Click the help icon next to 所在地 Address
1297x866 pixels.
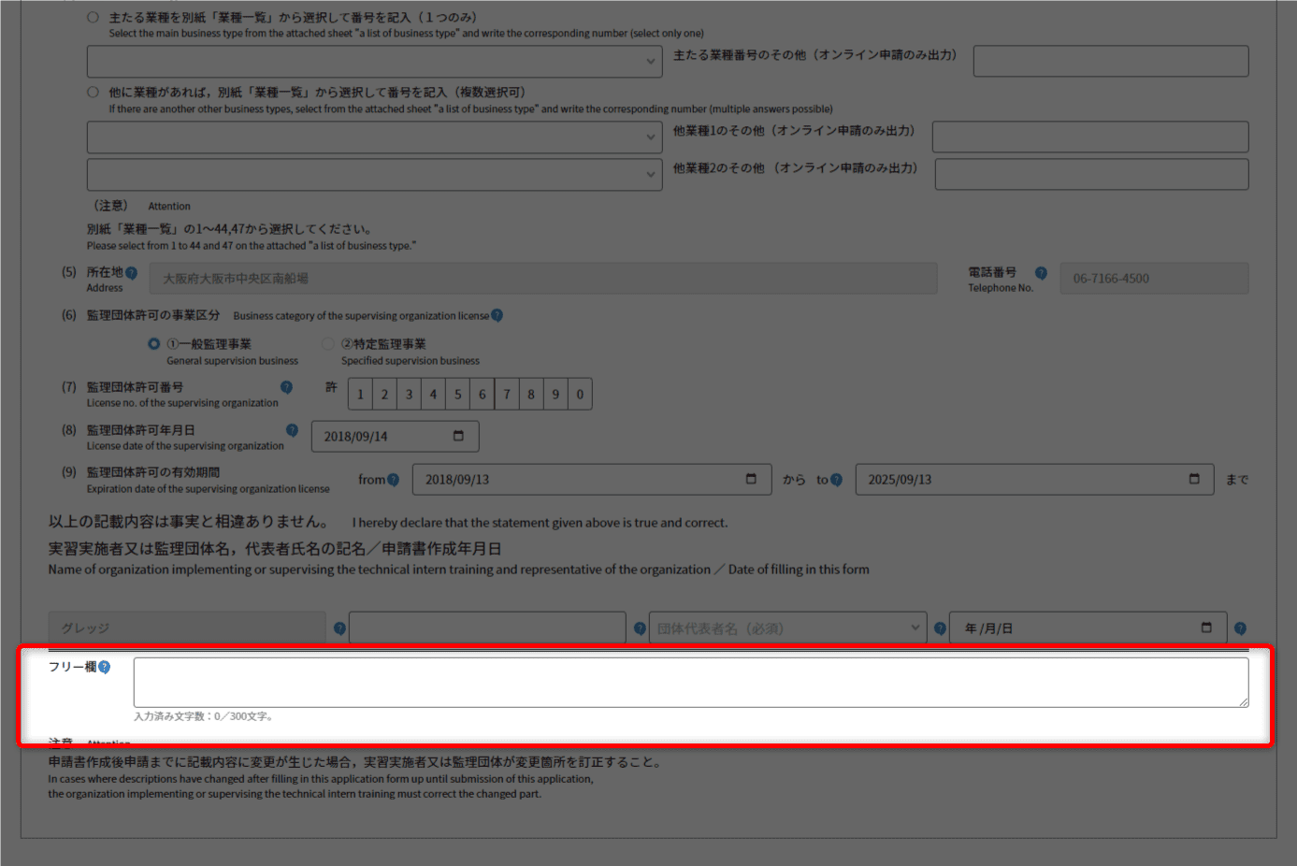point(131,273)
